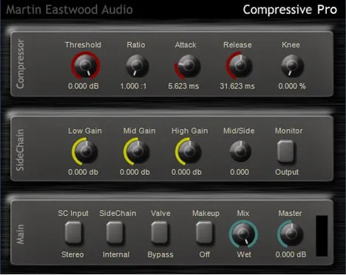Click the Mix Wet knob
The width and height of the screenshot is (346, 275).
(x=243, y=234)
